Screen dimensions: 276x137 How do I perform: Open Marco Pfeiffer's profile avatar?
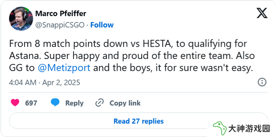click(21, 19)
